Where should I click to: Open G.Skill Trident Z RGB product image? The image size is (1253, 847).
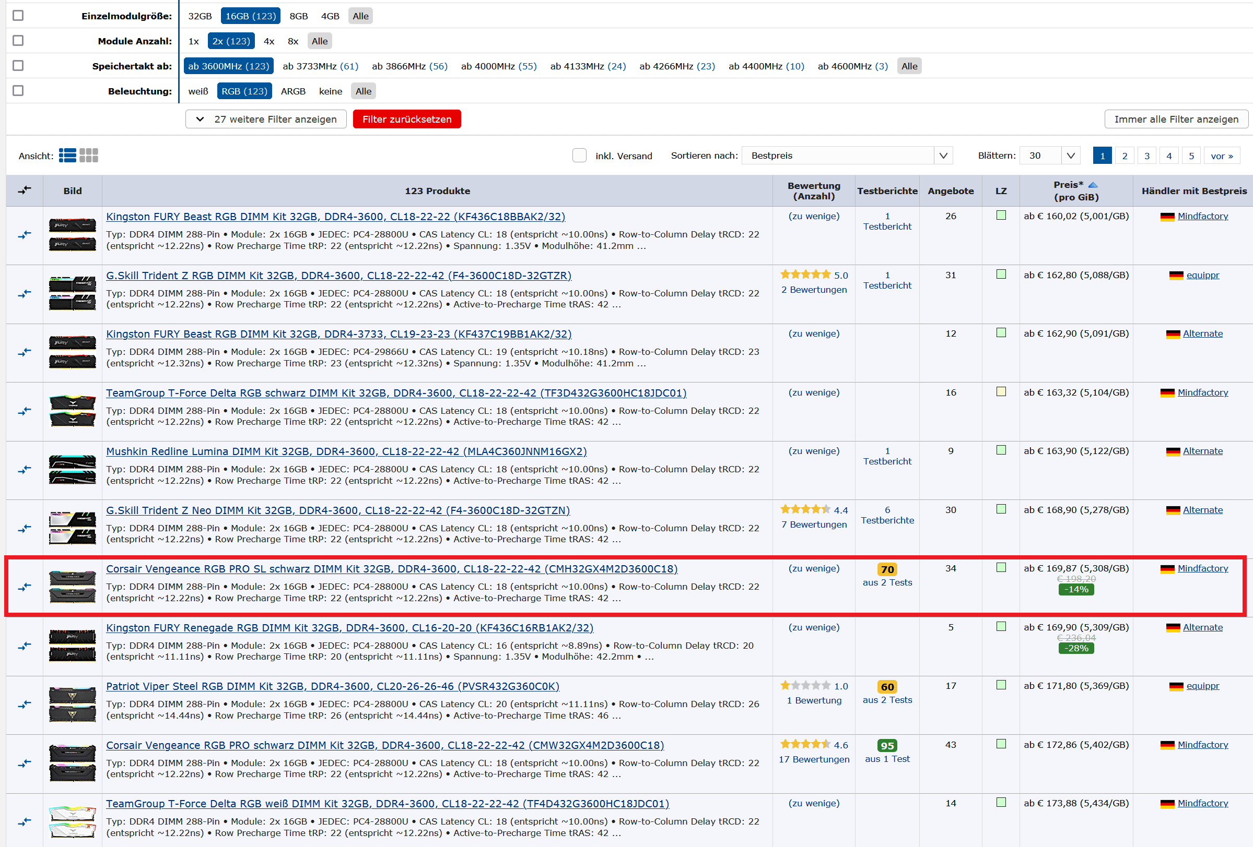coord(72,294)
